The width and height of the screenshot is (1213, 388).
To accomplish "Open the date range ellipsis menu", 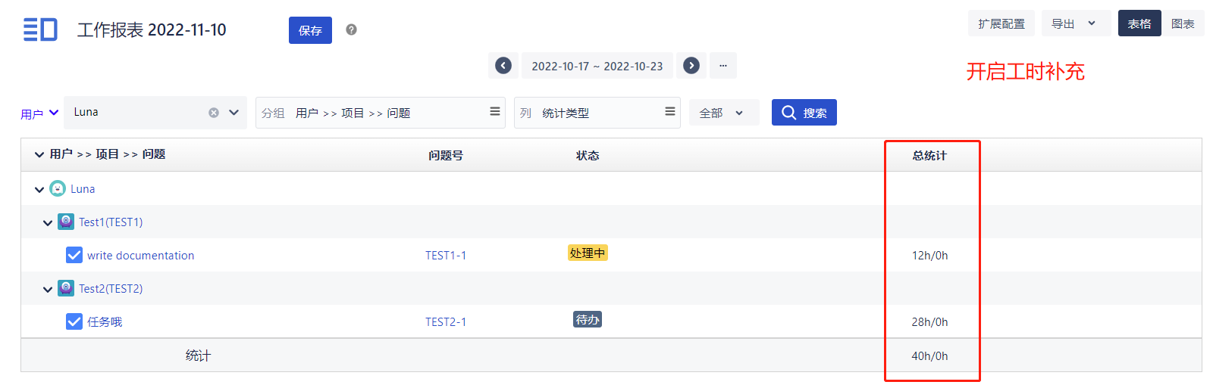I will tap(723, 66).
